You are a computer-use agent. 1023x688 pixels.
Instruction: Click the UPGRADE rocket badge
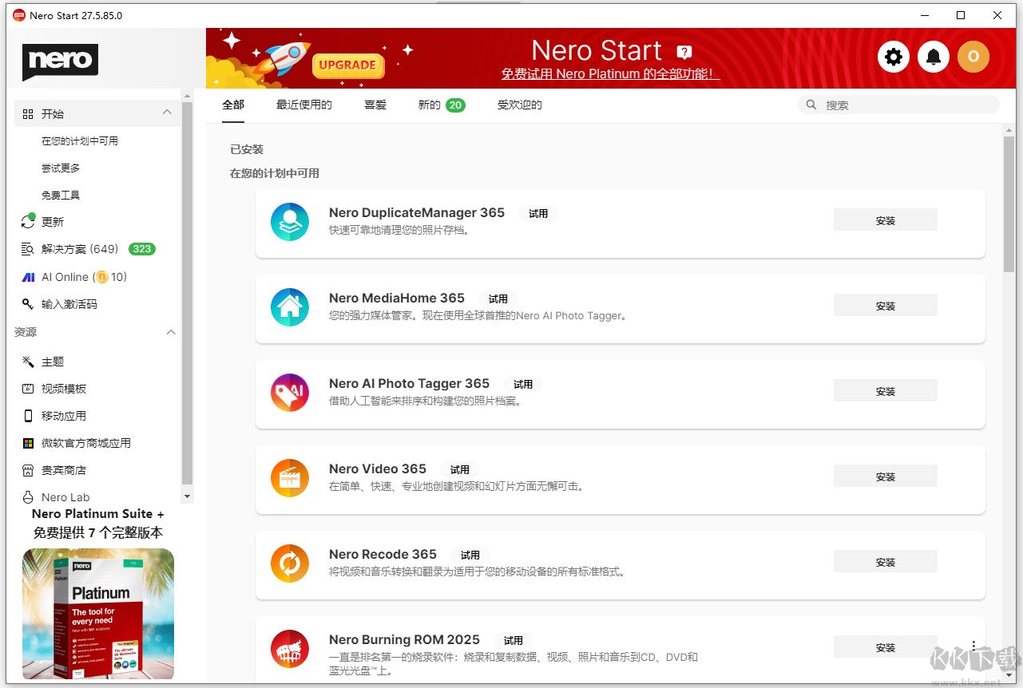pos(347,65)
